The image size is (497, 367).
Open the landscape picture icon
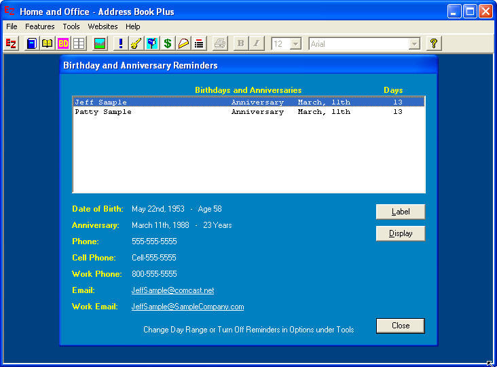100,43
